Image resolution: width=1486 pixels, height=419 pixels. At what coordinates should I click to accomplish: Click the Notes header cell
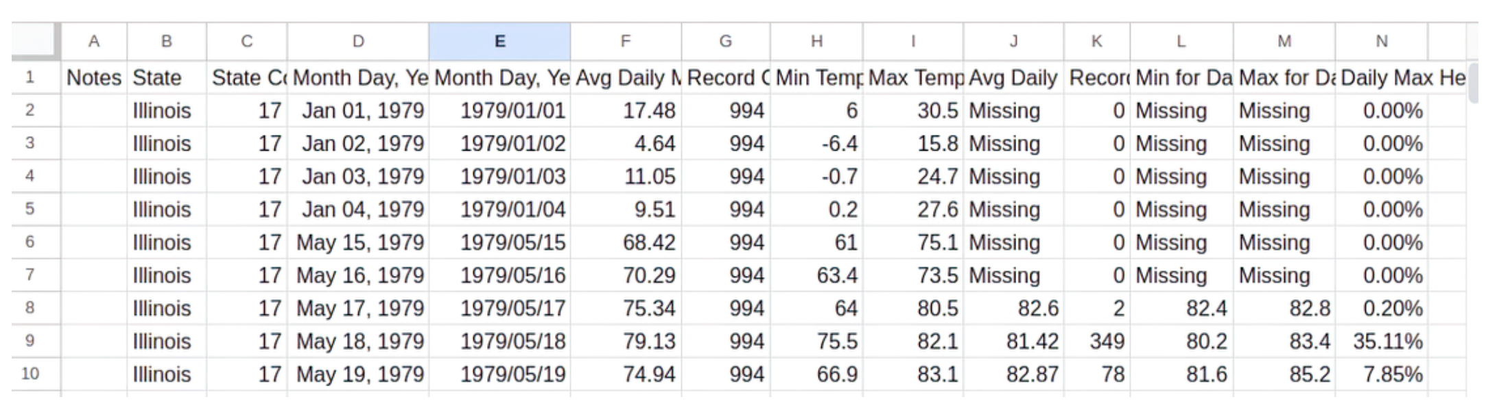tap(94, 78)
